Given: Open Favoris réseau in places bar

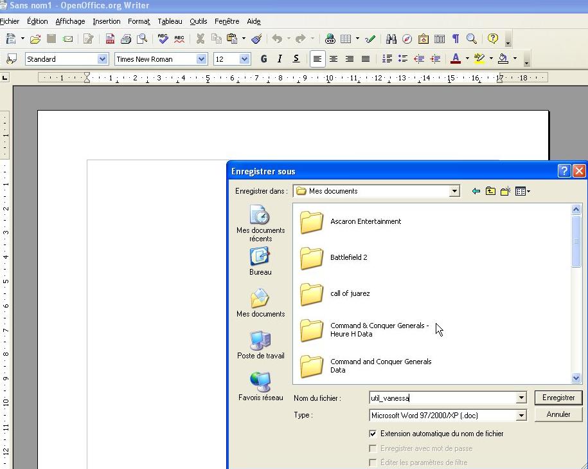Looking at the screenshot, I should [x=261, y=387].
